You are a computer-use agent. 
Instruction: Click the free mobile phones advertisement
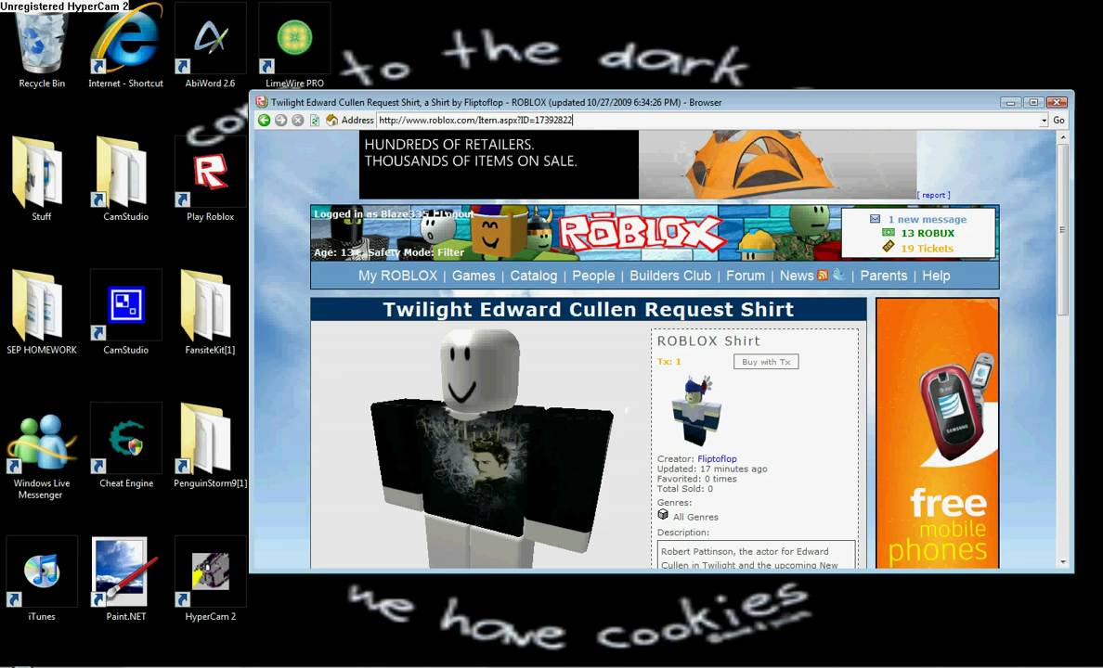937,433
